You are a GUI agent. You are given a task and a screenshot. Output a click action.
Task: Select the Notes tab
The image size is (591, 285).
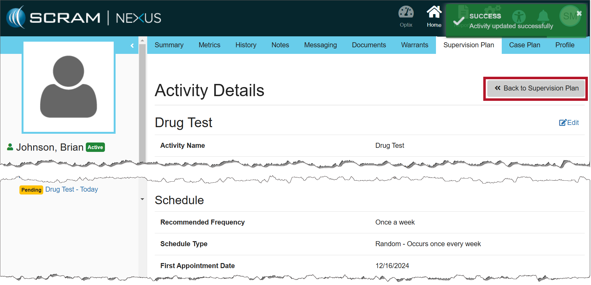coord(280,45)
